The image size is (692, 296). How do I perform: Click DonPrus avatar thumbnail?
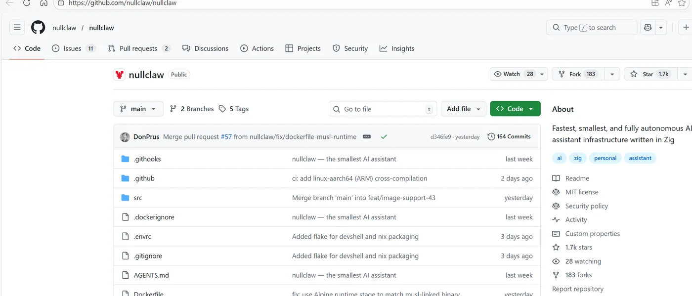click(x=125, y=137)
